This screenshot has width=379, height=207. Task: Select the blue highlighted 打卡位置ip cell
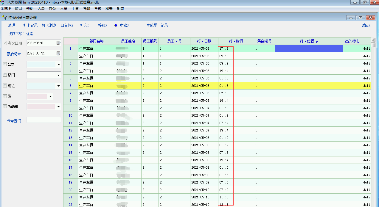(309, 48)
